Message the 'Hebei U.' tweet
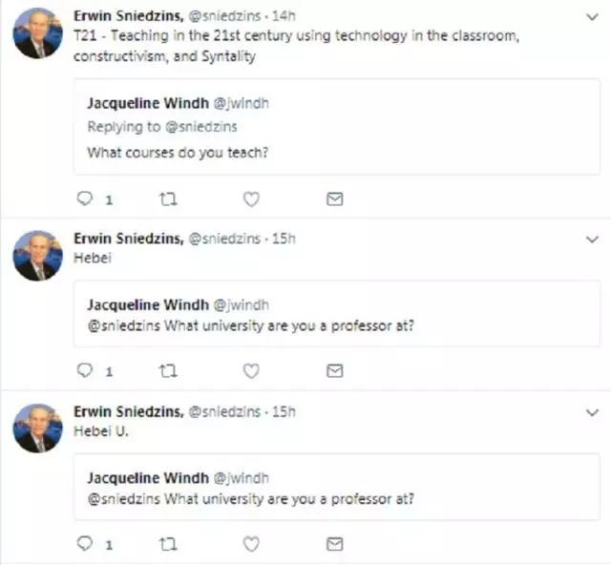 pos(334,544)
